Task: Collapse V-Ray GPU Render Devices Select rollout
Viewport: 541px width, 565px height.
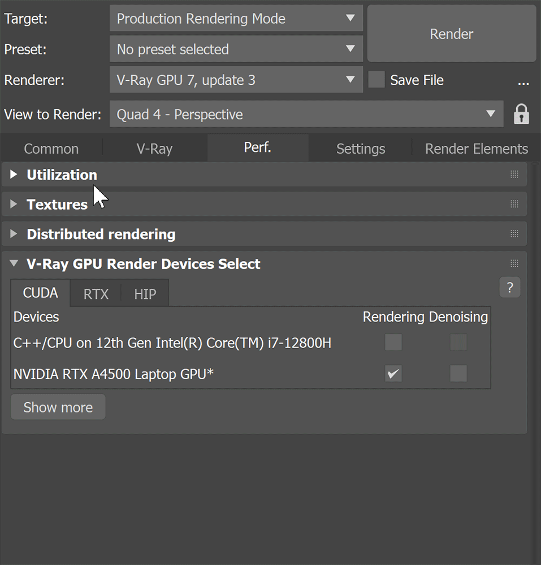Action: (x=14, y=263)
